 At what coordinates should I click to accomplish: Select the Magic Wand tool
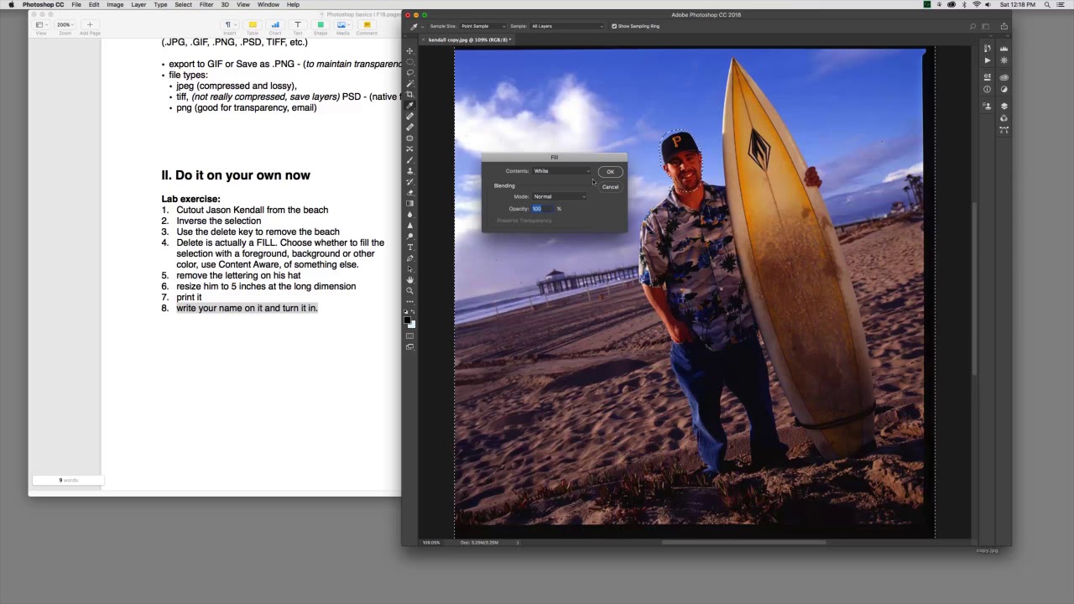tap(409, 83)
